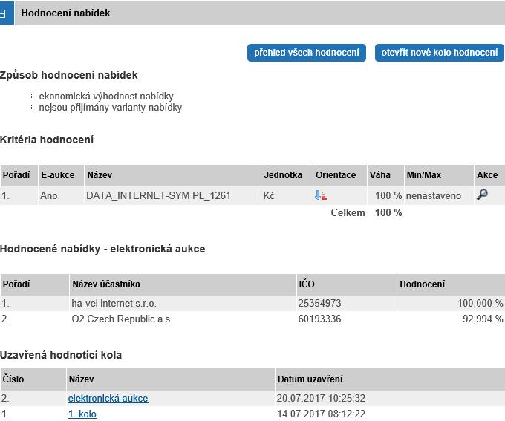Click the Orientace descending sort icon

(x=321, y=195)
